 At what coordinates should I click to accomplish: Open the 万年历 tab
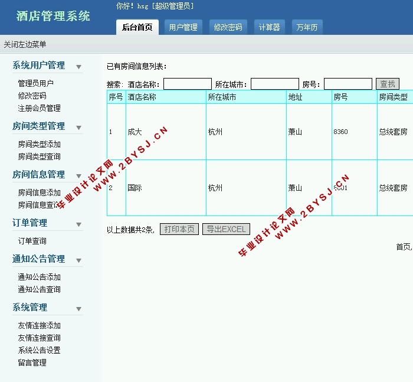pos(307,27)
